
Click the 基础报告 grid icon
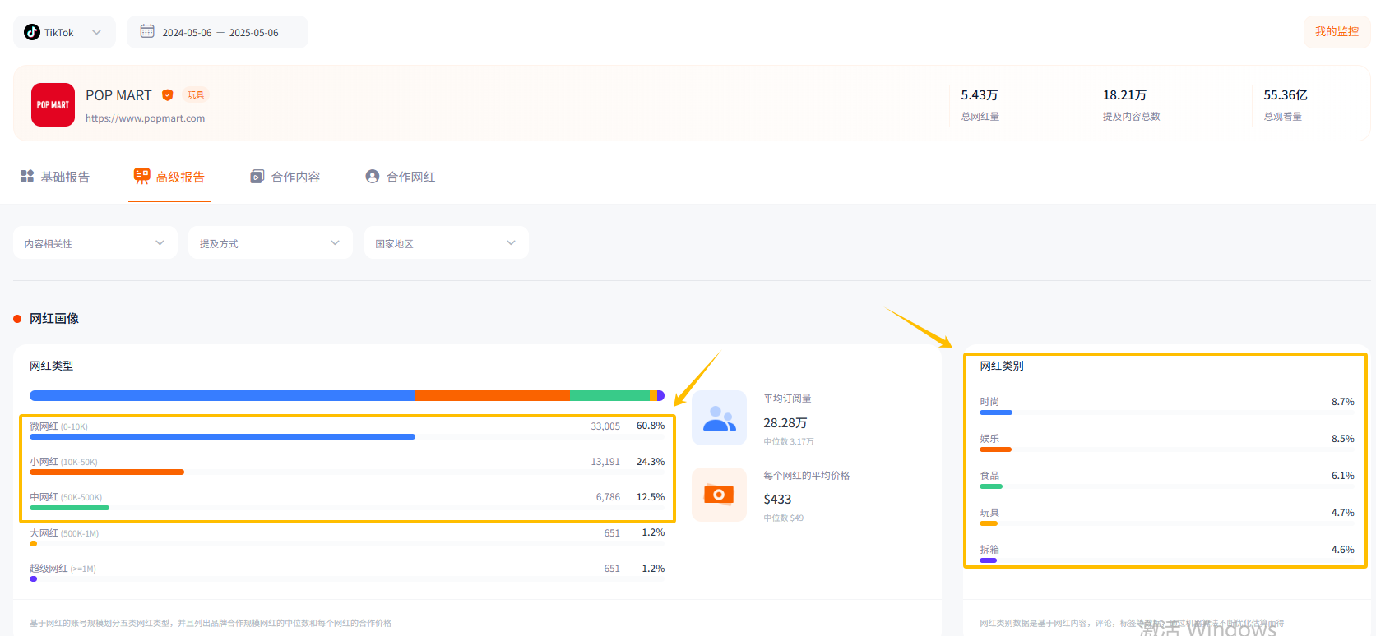27,177
